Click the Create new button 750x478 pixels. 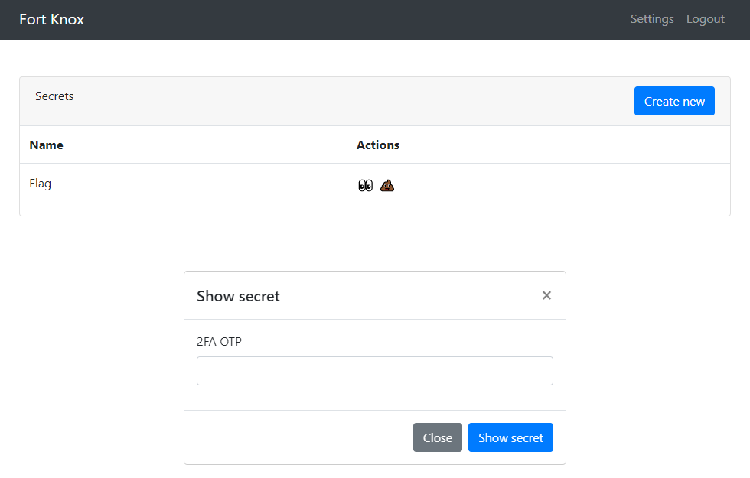pyautogui.click(x=674, y=101)
